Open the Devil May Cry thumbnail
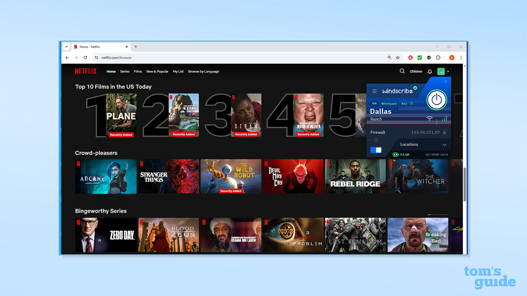The height and width of the screenshot is (296, 527). tap(293, 176)
